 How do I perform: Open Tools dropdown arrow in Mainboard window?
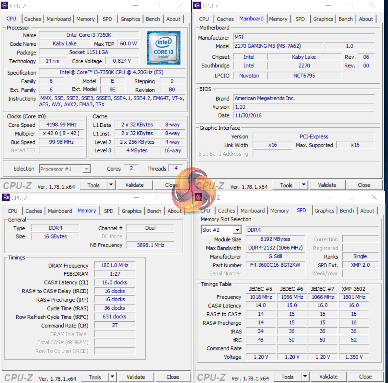click(x=304, y=185)
